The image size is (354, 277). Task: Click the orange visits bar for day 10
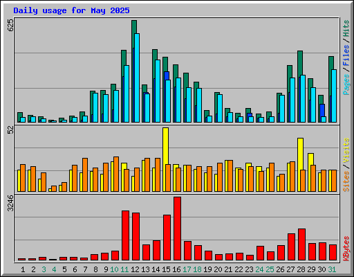click(116, 175)
